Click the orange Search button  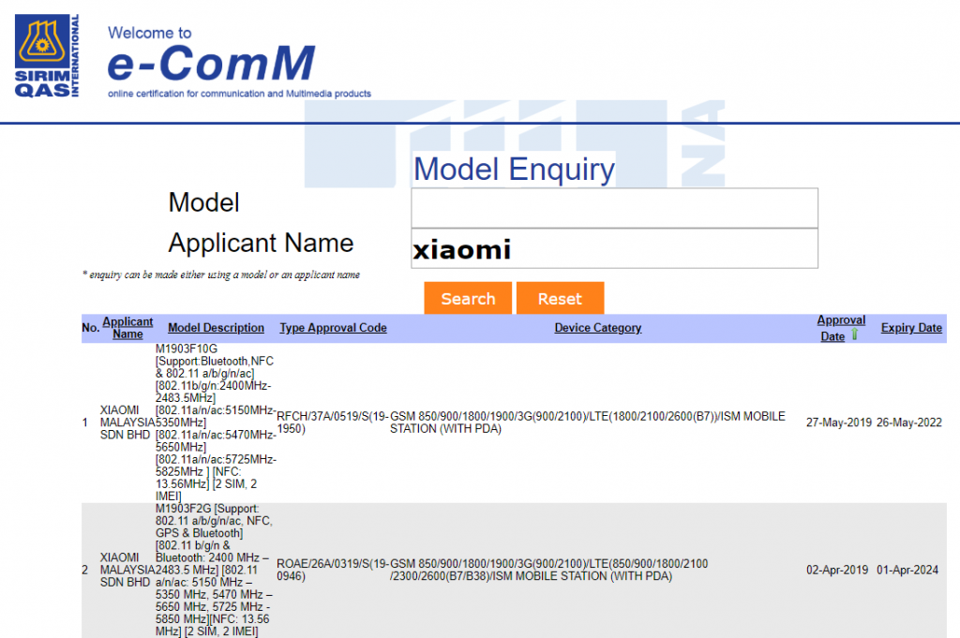(x=468, y=299)
